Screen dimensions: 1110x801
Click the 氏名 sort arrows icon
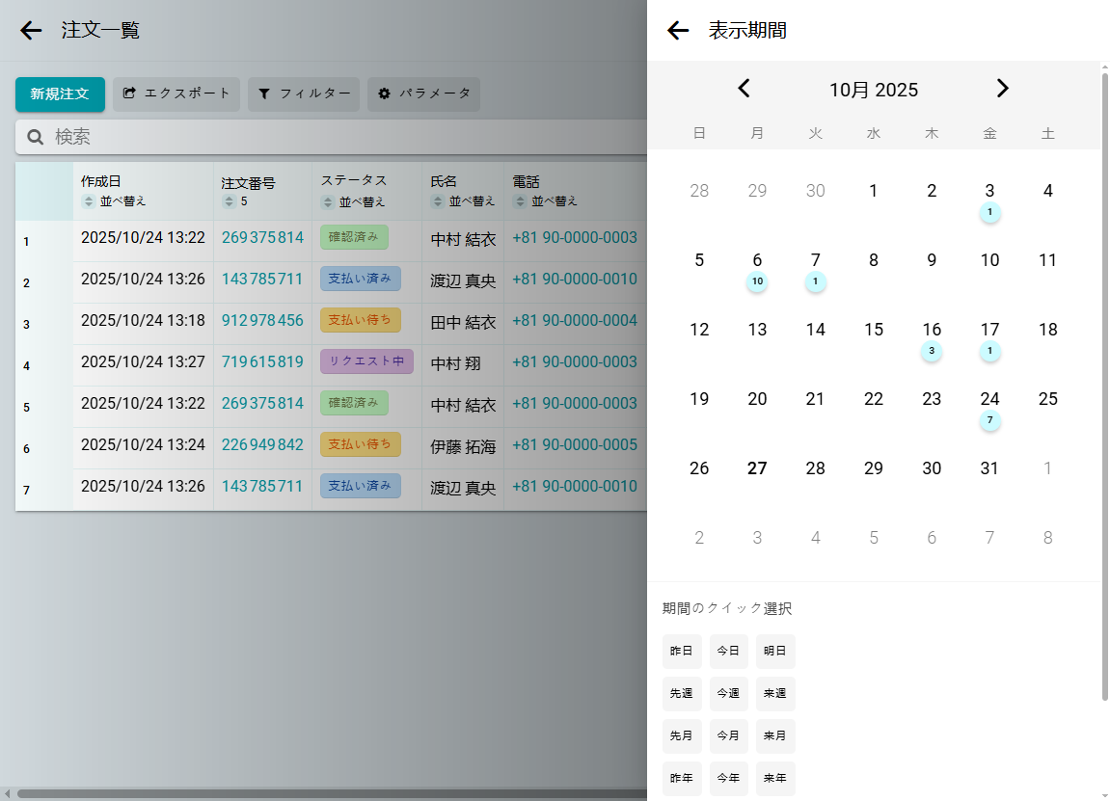438,201
